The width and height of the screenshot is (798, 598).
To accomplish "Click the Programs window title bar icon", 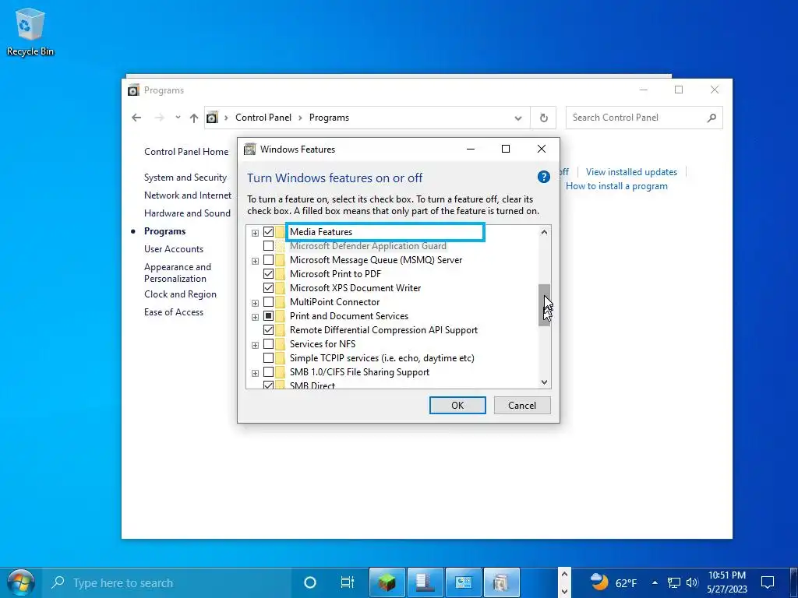I will [x=133, y=90].
